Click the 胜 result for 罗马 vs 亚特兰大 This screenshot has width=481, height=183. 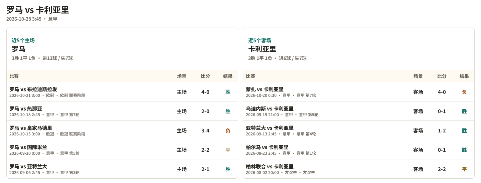click(228, 169)
